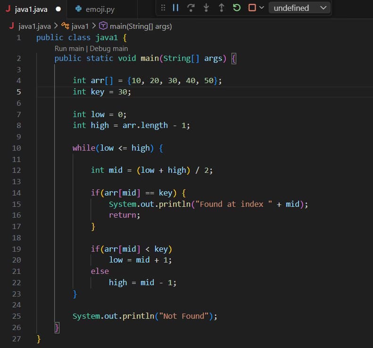
Task: Click 'public static void main' text
Action: pyautogui.click(x=107, y=59)
